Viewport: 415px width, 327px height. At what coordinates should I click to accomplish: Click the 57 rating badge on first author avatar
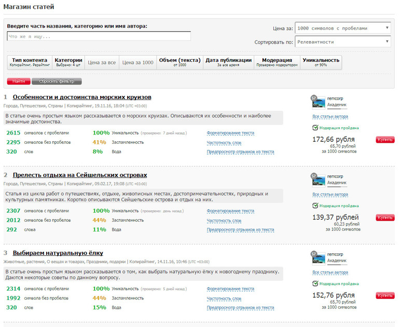[313, 97]
